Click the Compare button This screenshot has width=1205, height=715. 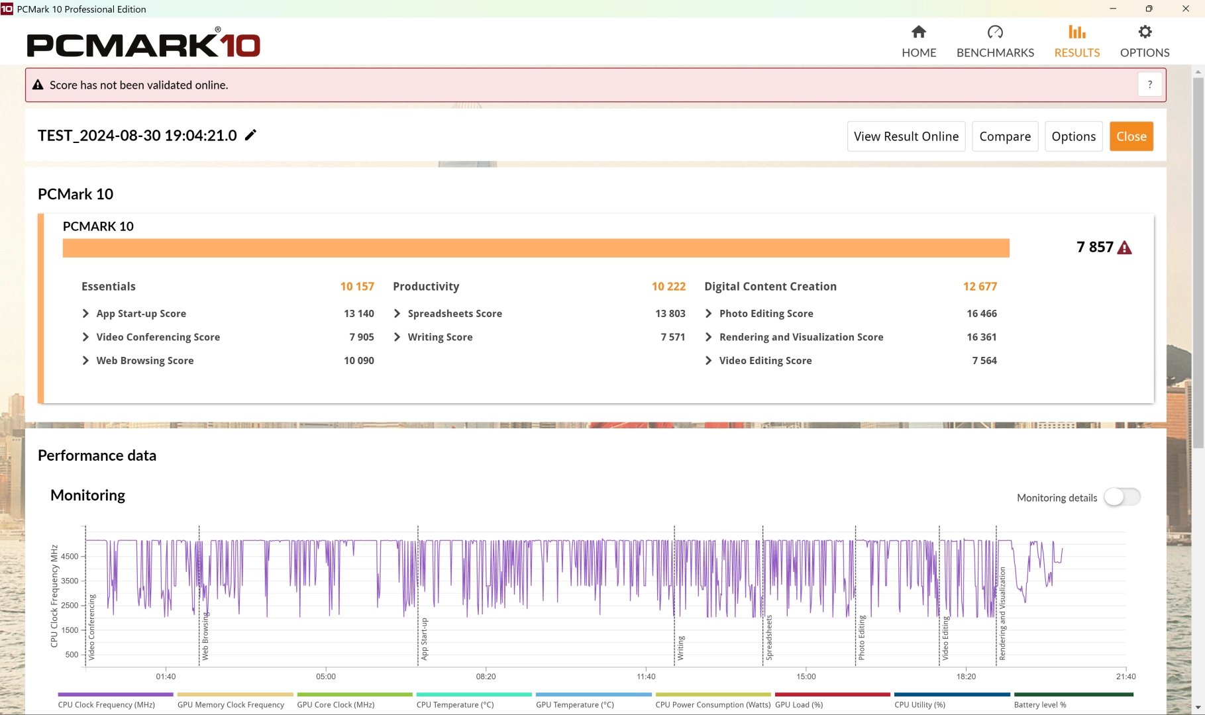tap(1005, 136)
